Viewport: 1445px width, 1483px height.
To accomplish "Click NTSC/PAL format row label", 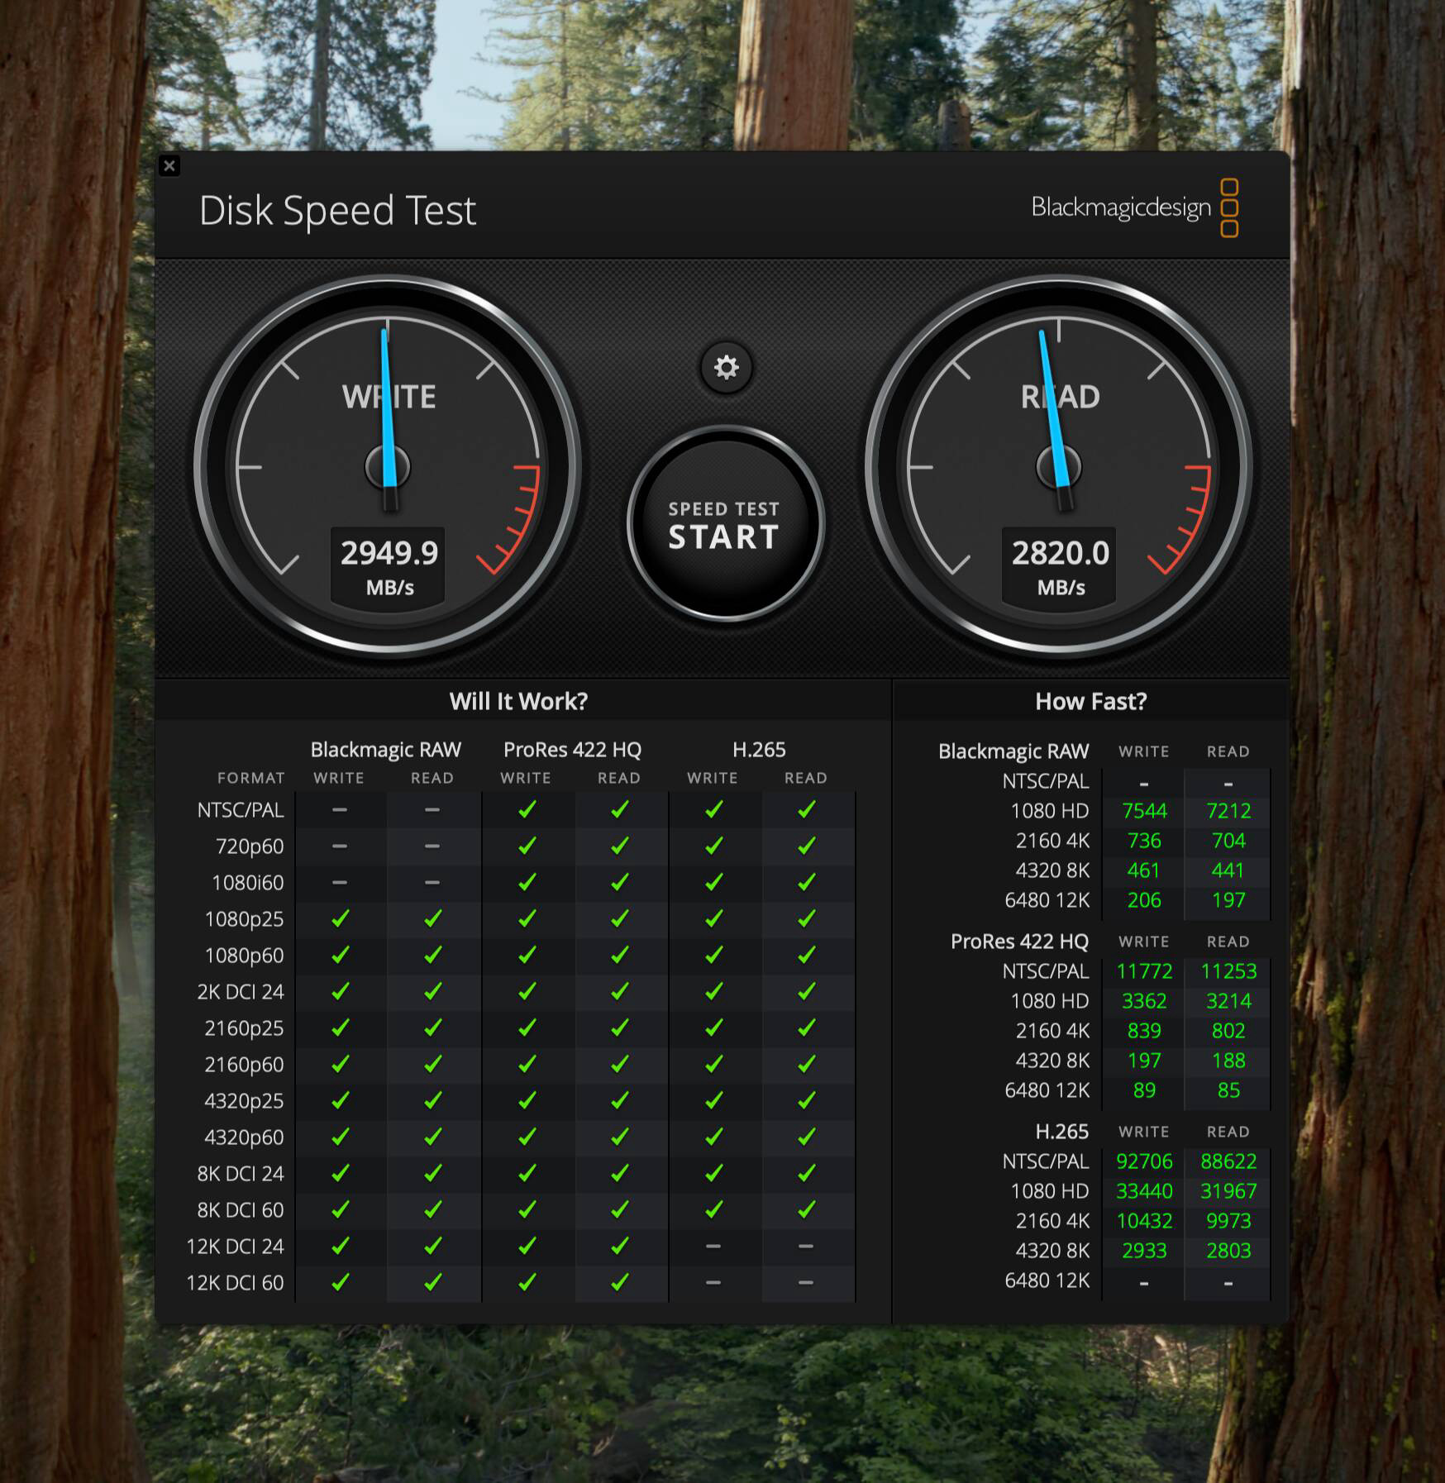I will pyautogui.click(x=241, y=810).
